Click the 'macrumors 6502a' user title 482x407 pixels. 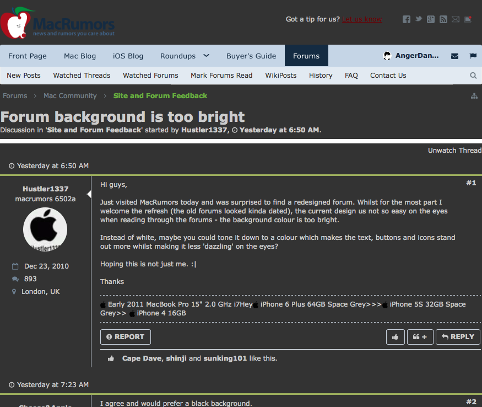tap(46, 199)
